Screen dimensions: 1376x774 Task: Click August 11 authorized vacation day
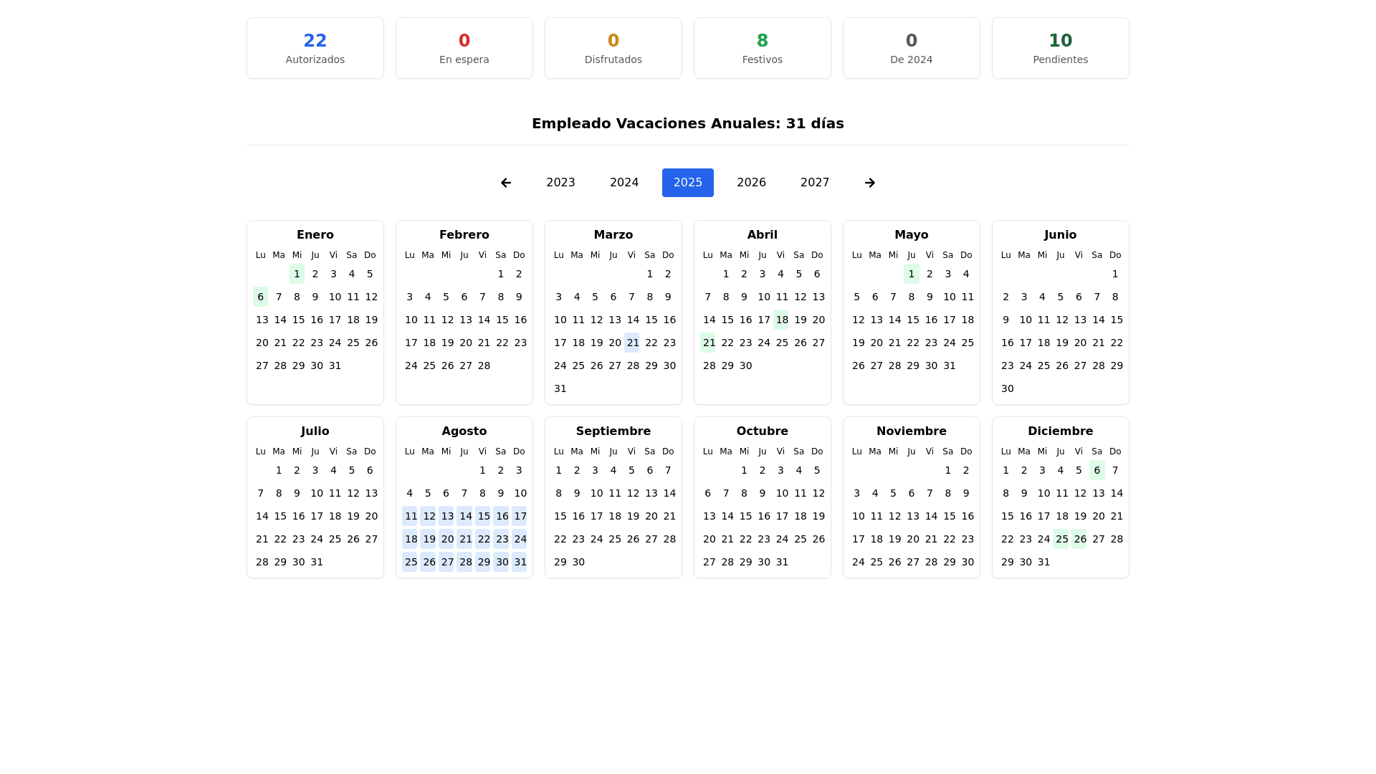[x=410, y=516]
